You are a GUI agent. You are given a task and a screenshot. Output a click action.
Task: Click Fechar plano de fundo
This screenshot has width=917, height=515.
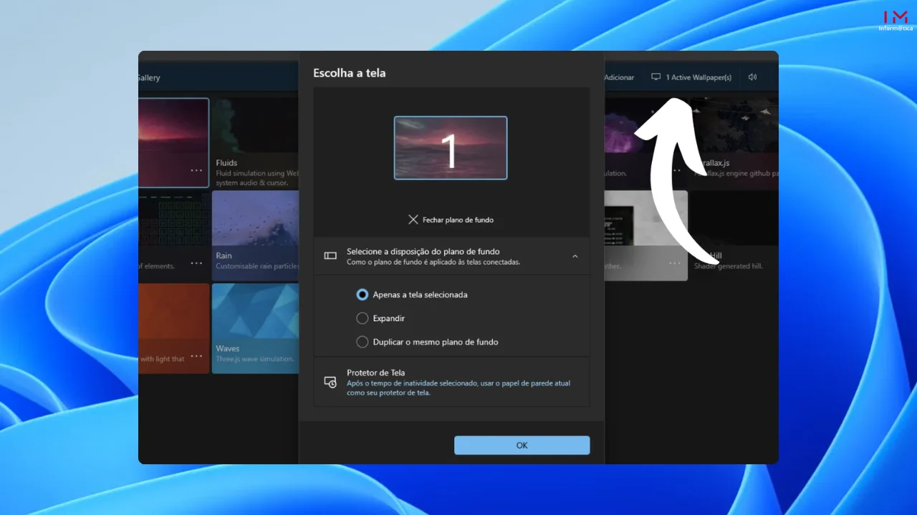[x=458, y=220]
